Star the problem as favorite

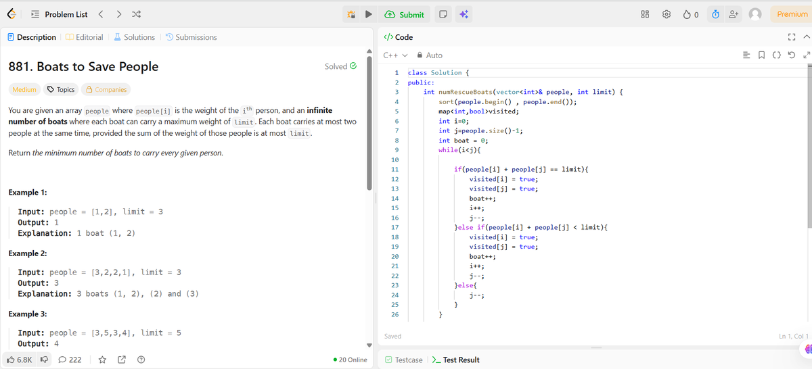(103, 360)
